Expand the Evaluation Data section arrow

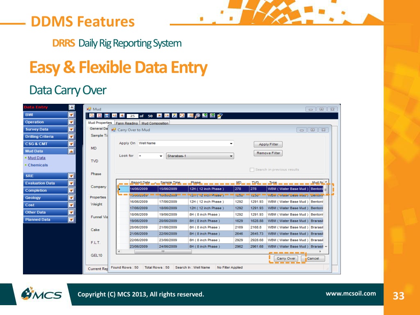tap(71, 183)
